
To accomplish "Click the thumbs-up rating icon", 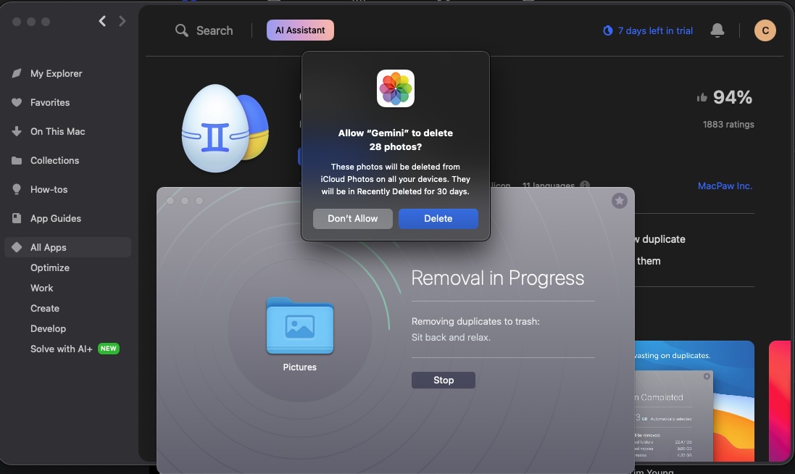I will [702, 97].
